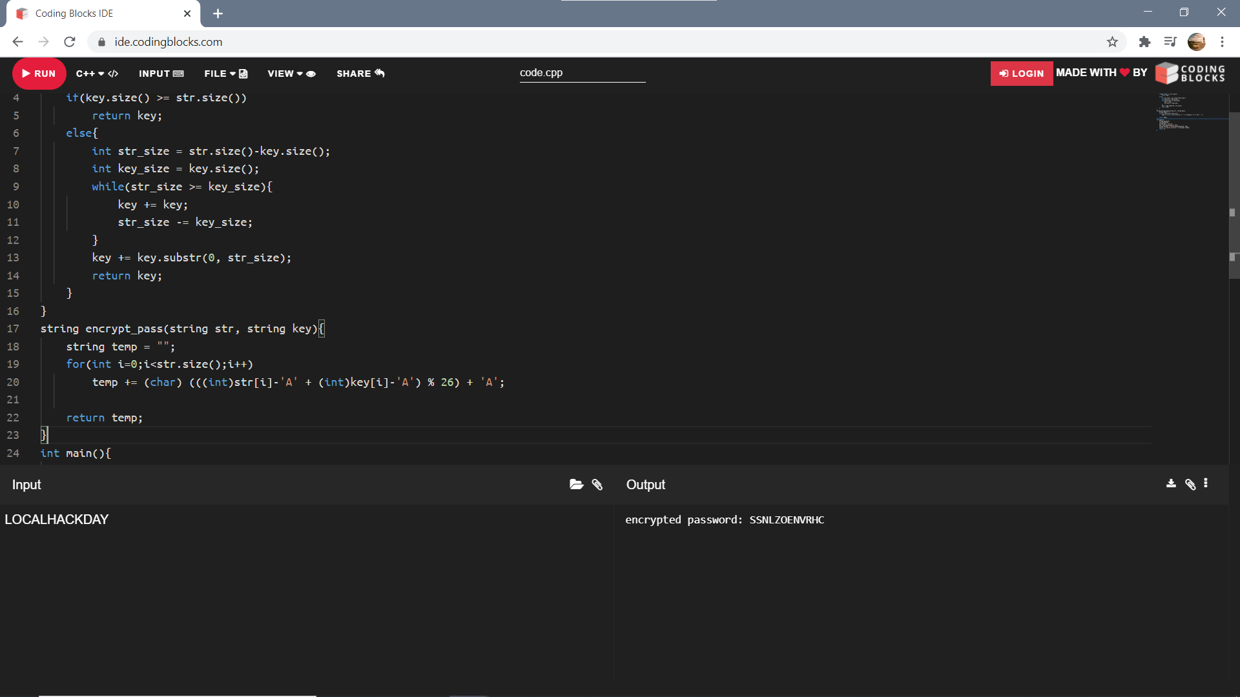Toggle the INPUT panel
The width and height of the screenshot is (1240, 697).
tap(161, 74)
